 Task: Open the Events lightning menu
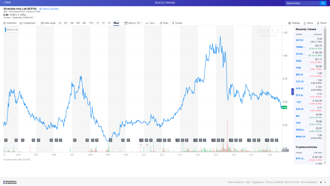(177, 23)
